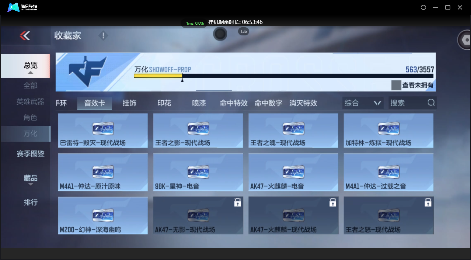Open the sound card icon for M200-幻神-深海幽鸣
This screenshot has width=471, height=260.
103,215
